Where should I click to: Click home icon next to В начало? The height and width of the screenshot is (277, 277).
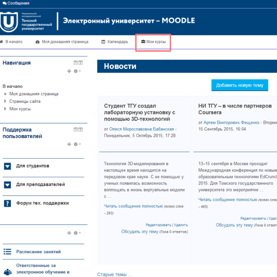pyautogui.click(x=2, y=42)
